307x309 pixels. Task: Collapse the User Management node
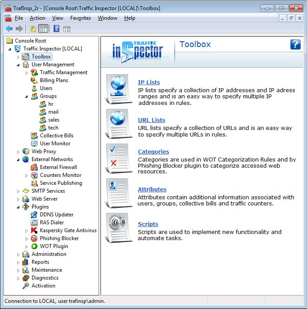(x=18, y=65)
